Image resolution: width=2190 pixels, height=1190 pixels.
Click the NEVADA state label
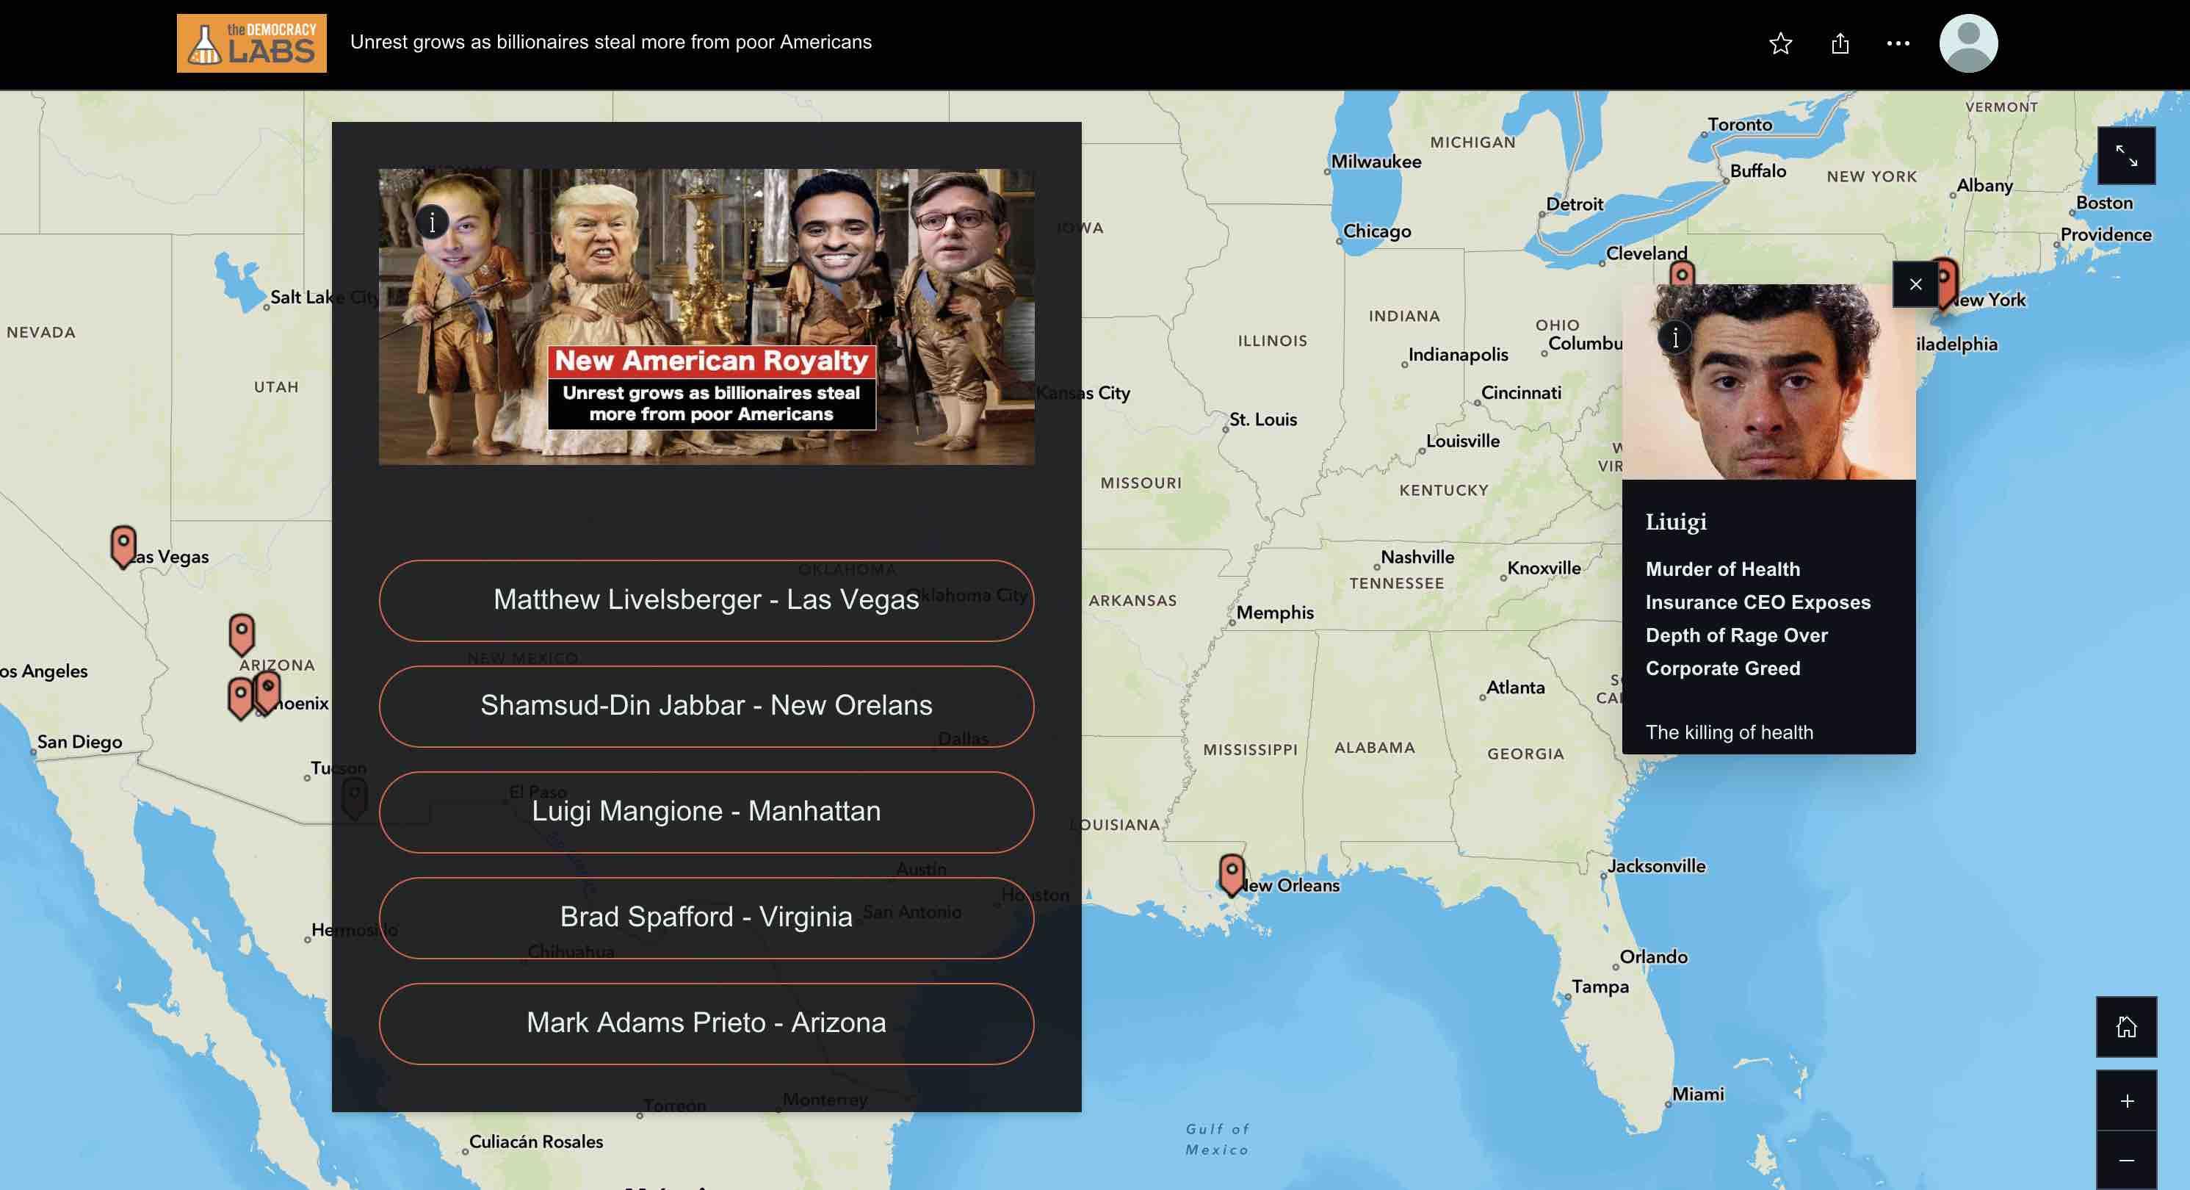(41, 333)
